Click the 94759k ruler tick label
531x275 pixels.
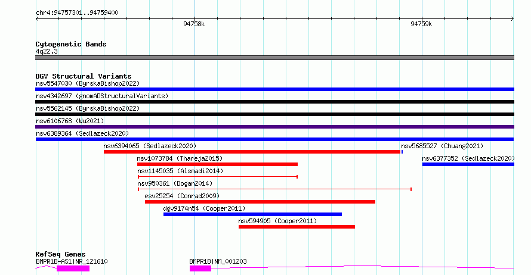point(421,24)
